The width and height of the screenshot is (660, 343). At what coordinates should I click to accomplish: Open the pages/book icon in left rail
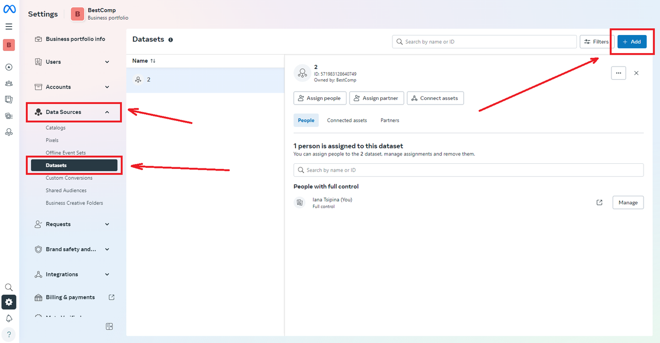[9, 99]
